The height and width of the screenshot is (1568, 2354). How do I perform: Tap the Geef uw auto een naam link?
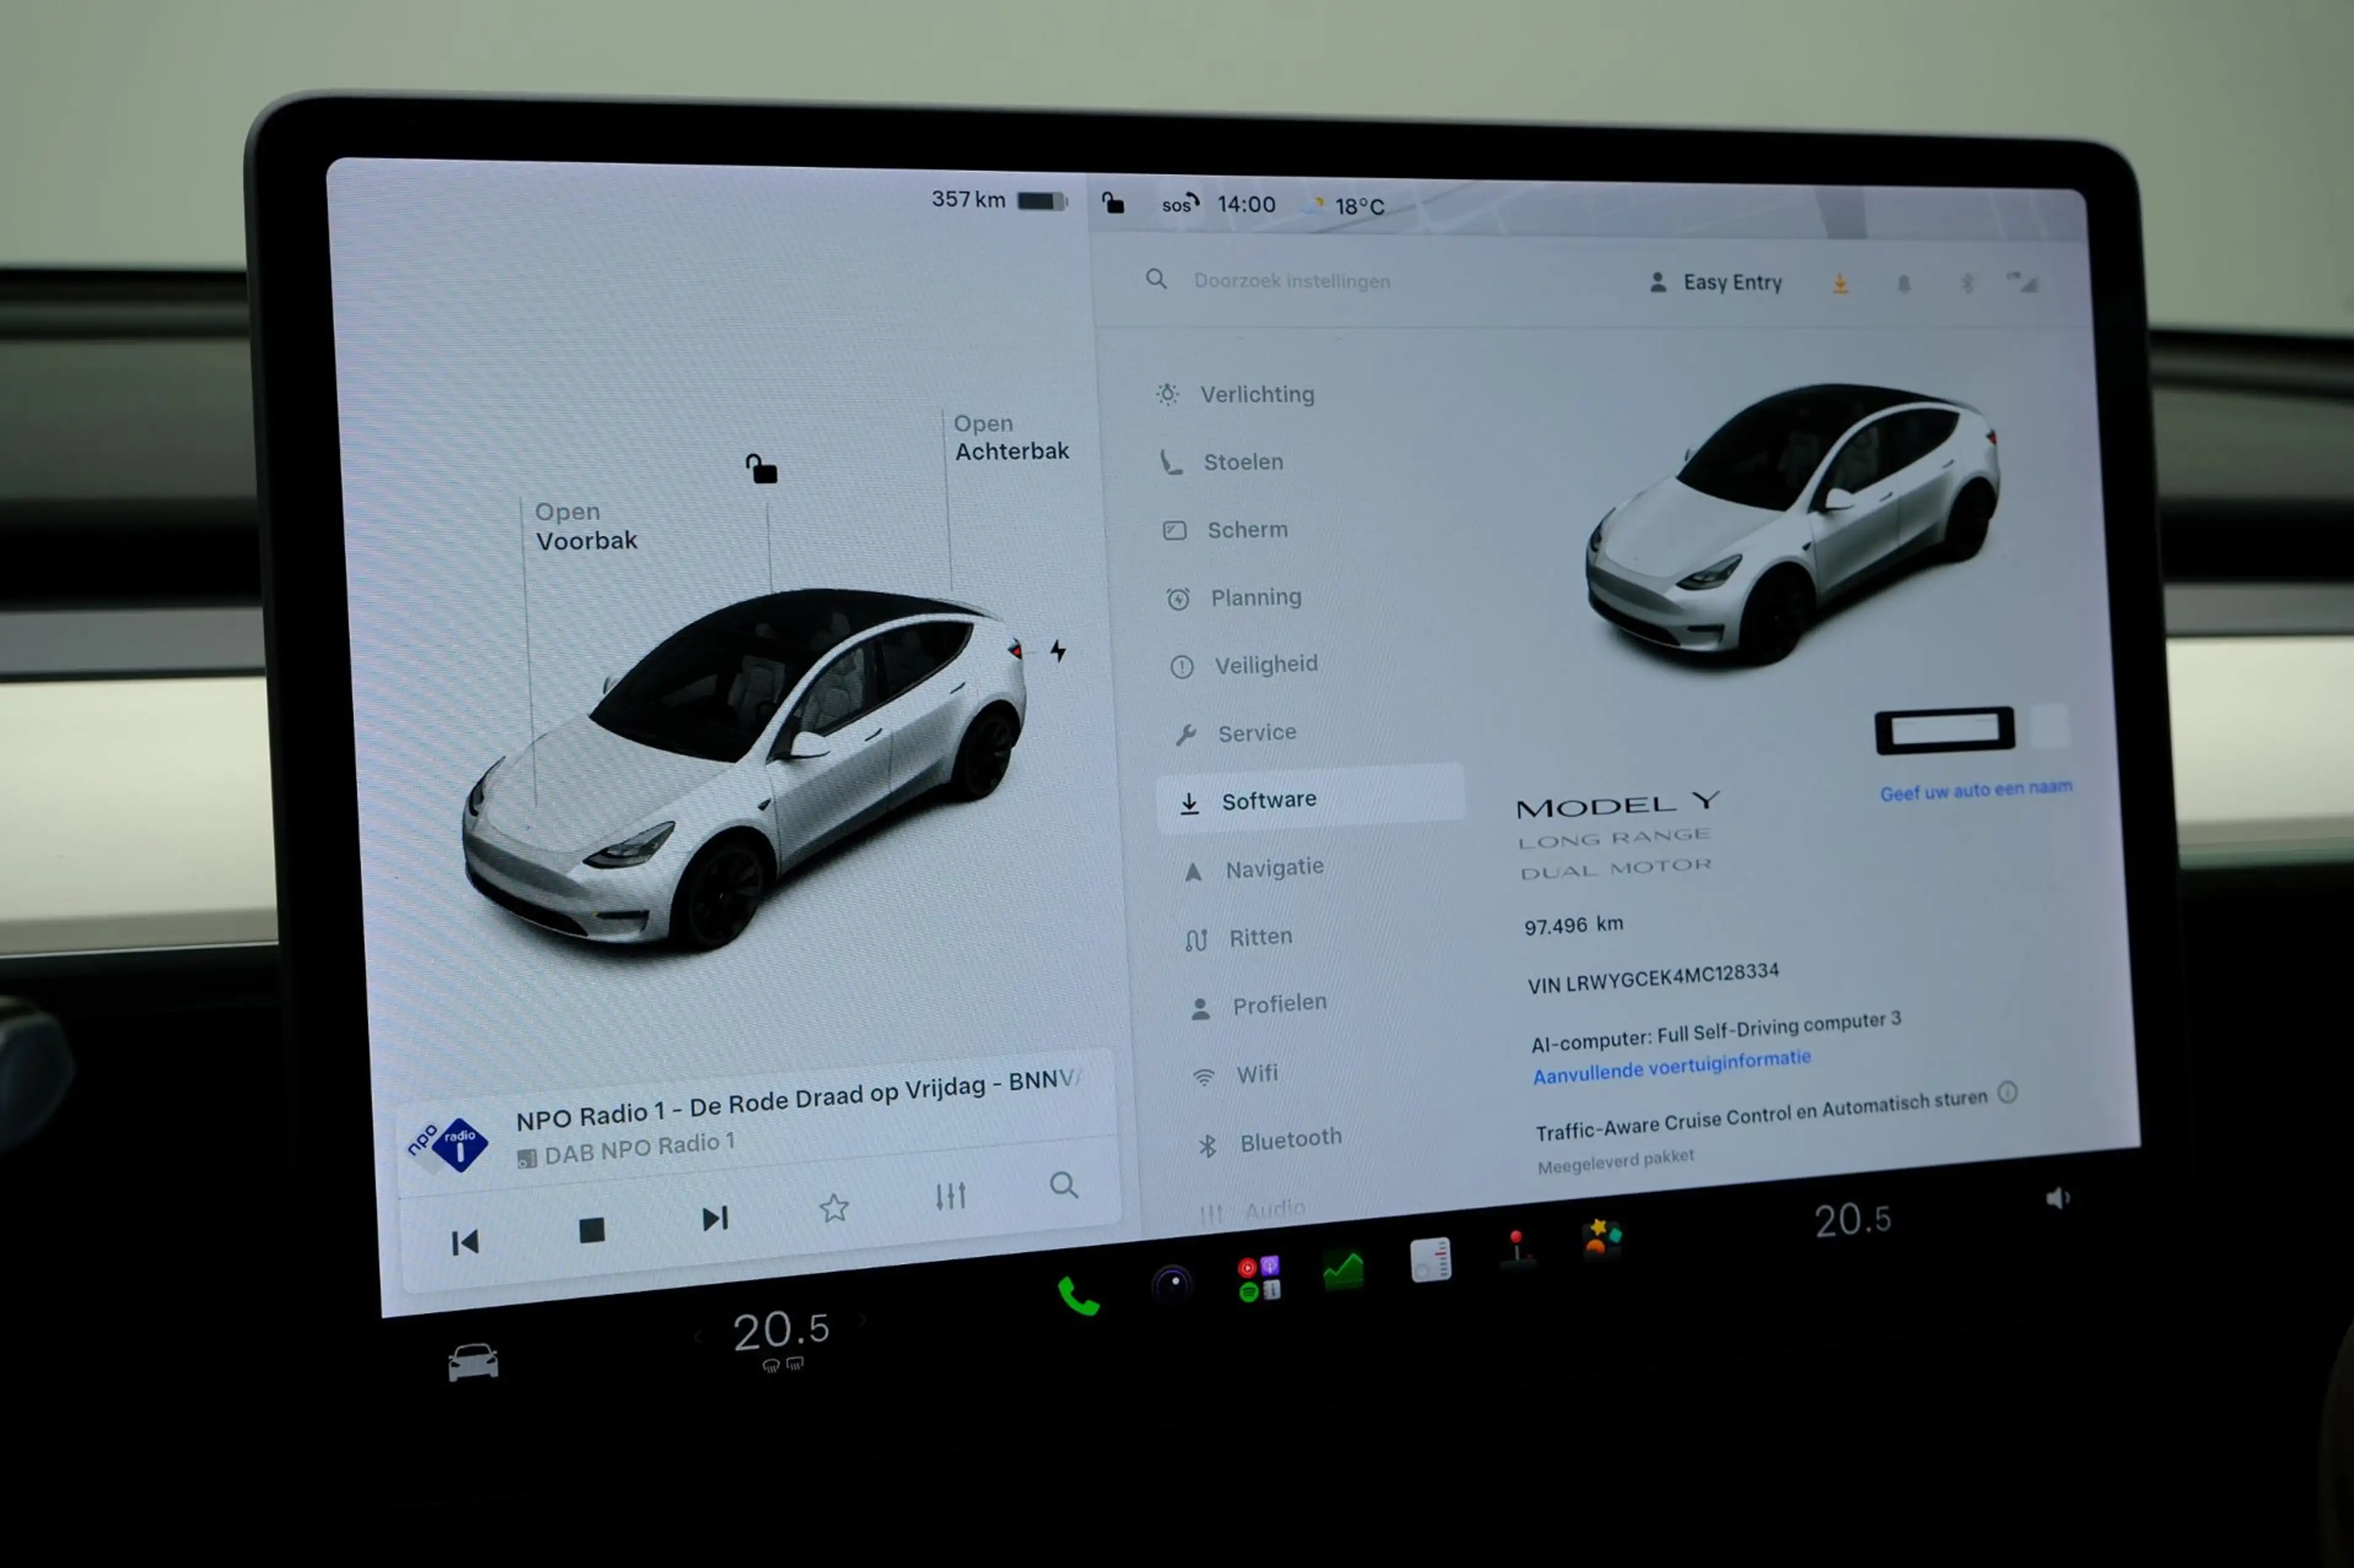click(x=1975, y=791)
